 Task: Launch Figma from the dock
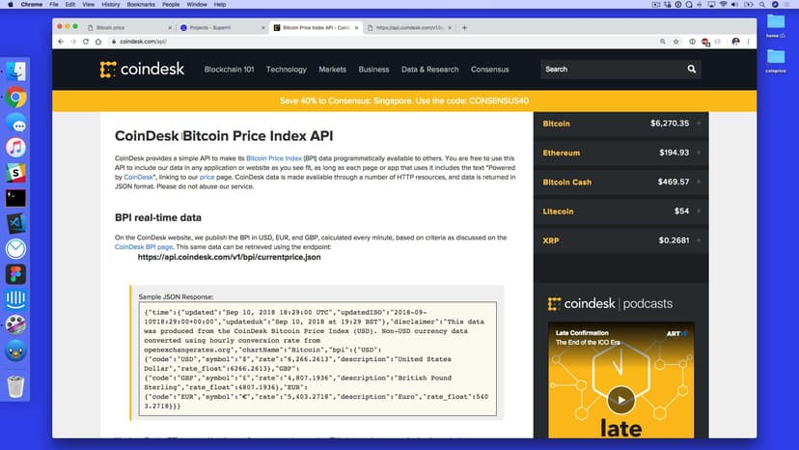pos(15,273)
